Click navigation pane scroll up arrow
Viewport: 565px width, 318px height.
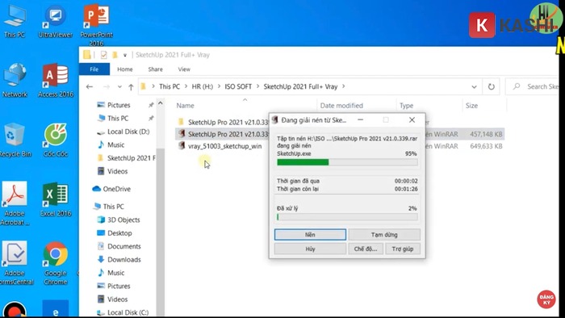pos(161,104)
